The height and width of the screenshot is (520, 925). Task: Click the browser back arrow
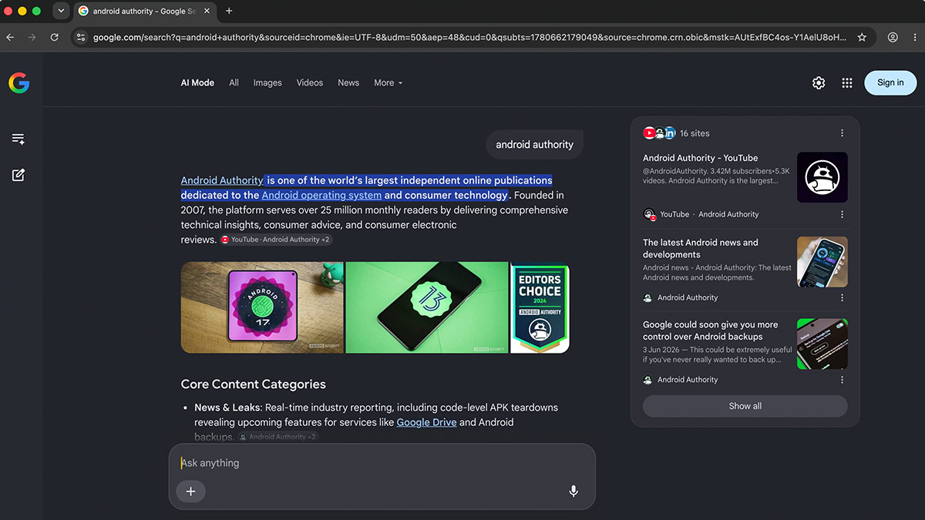(x=10, y=37)
